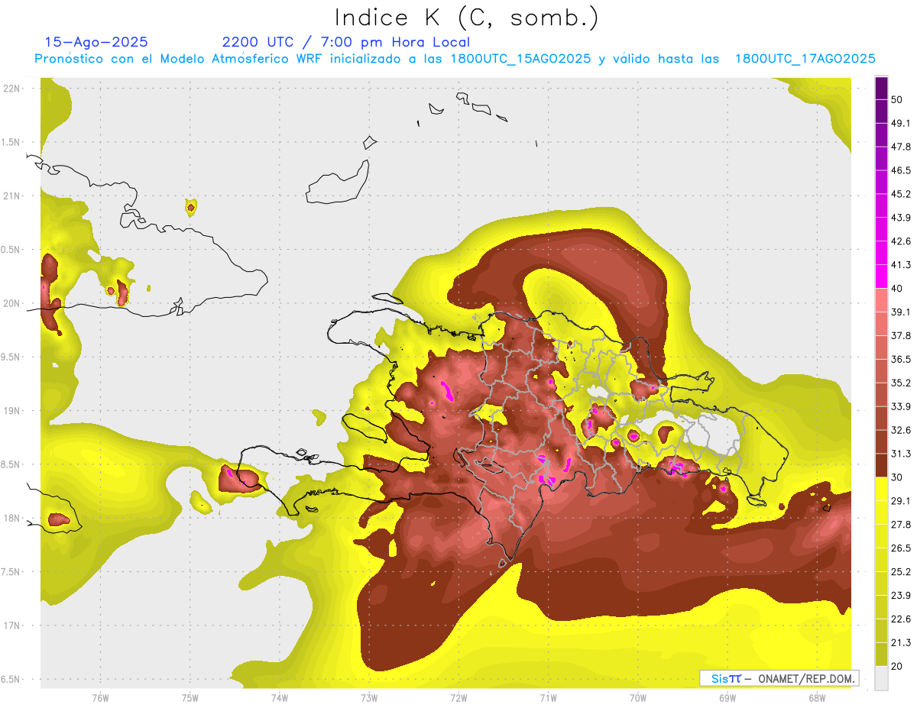The image size is (917, 708).
Task: Click the '36.5' legend value
Action: coord(901,359)
